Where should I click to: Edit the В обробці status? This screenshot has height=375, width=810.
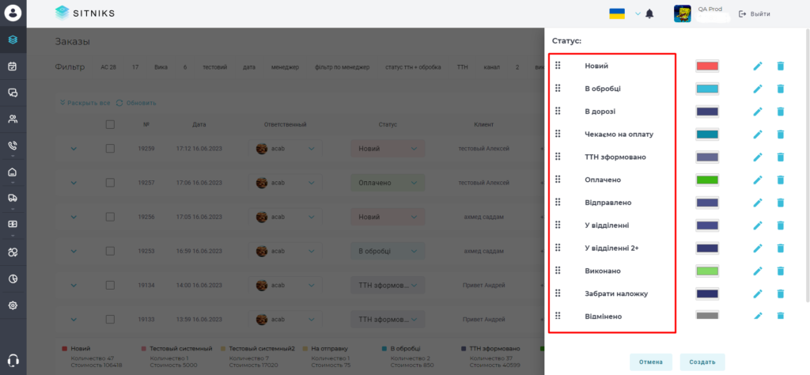point(757,89)
